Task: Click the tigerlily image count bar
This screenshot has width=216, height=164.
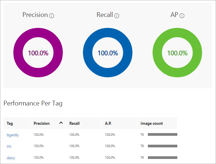Action: pos(162,135)
